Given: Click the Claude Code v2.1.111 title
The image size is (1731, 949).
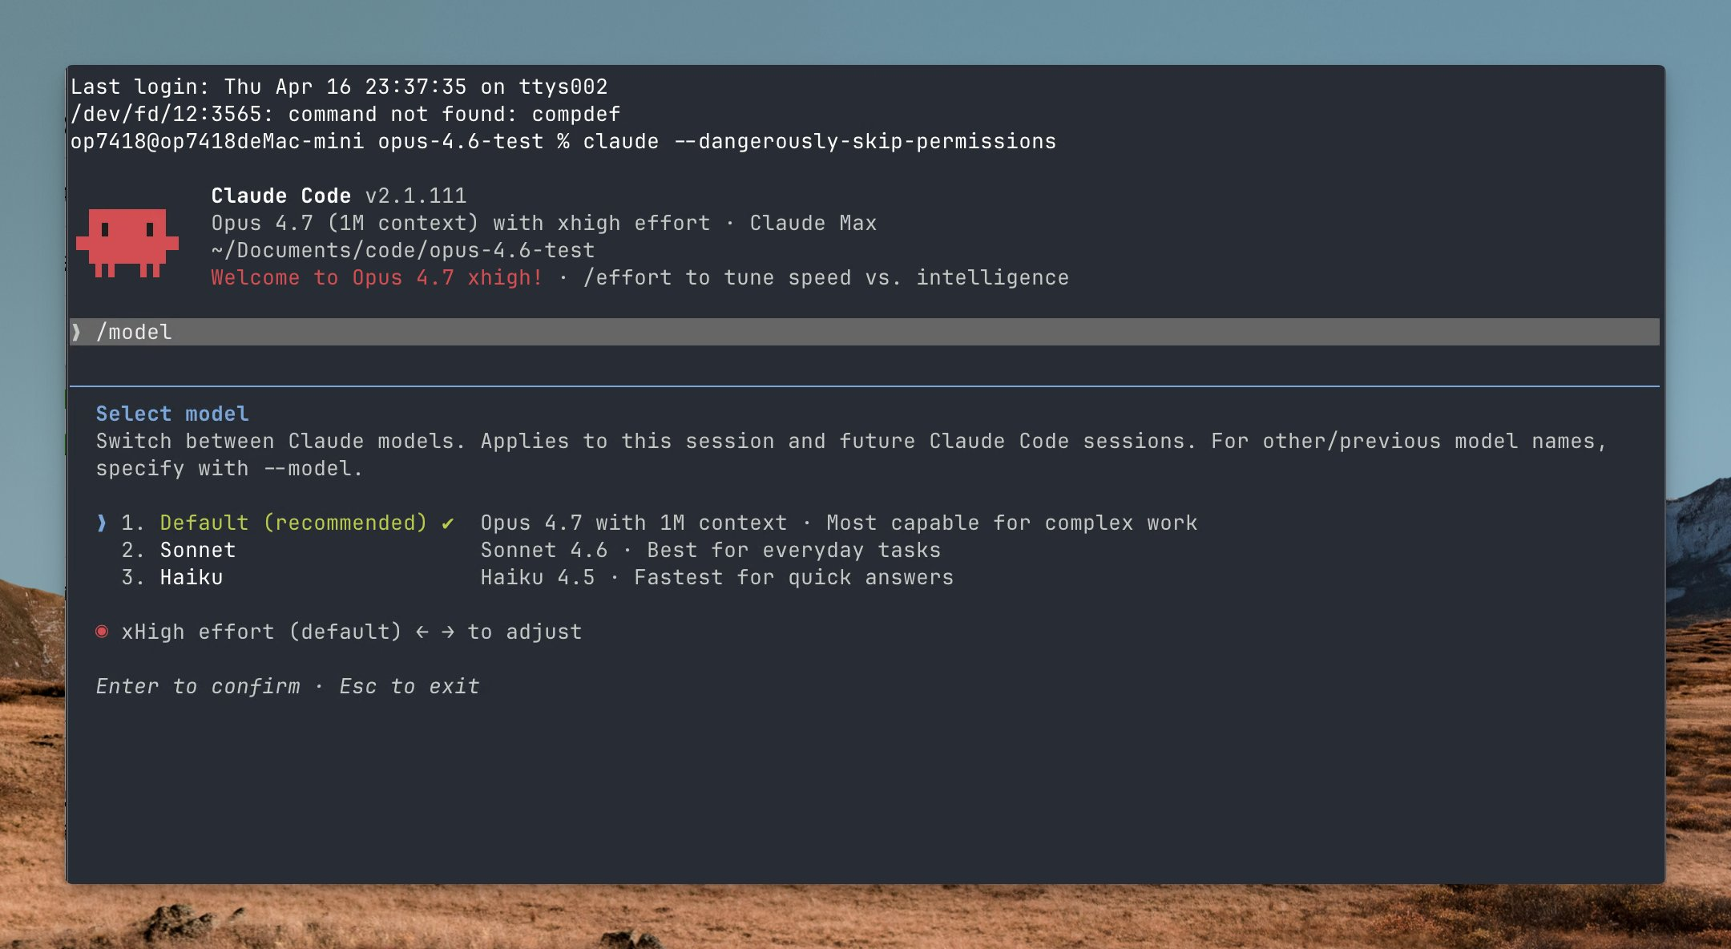Looking at the screenshot, I should tap(338, 196).
